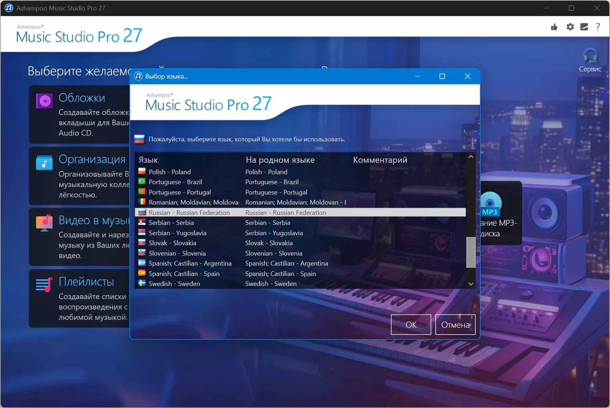Click the Serbian - Serbia flag icon
The height and width of the screenshot is (408, 610).
pyautogui.click(x=142, y=222)
